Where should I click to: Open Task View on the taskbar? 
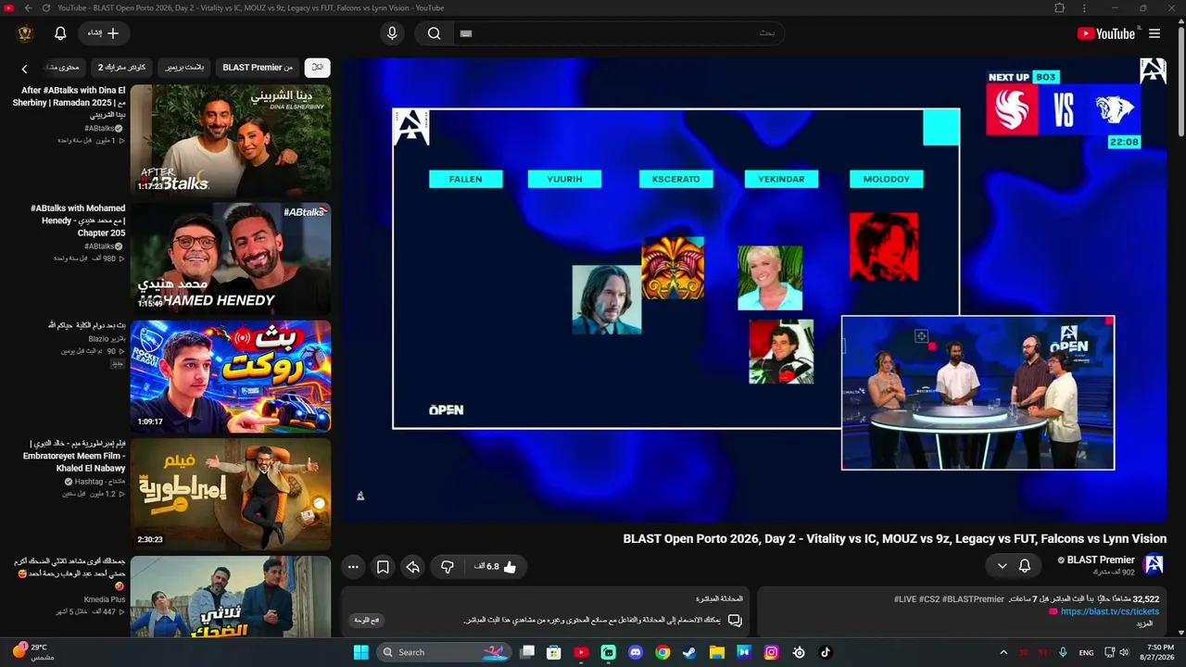(x=527, y=652)
